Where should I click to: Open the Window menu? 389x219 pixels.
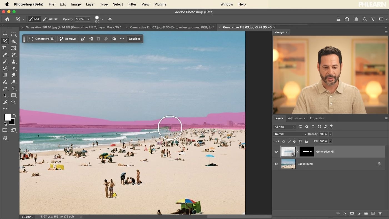pyautogui.click(x=227, y=4)
